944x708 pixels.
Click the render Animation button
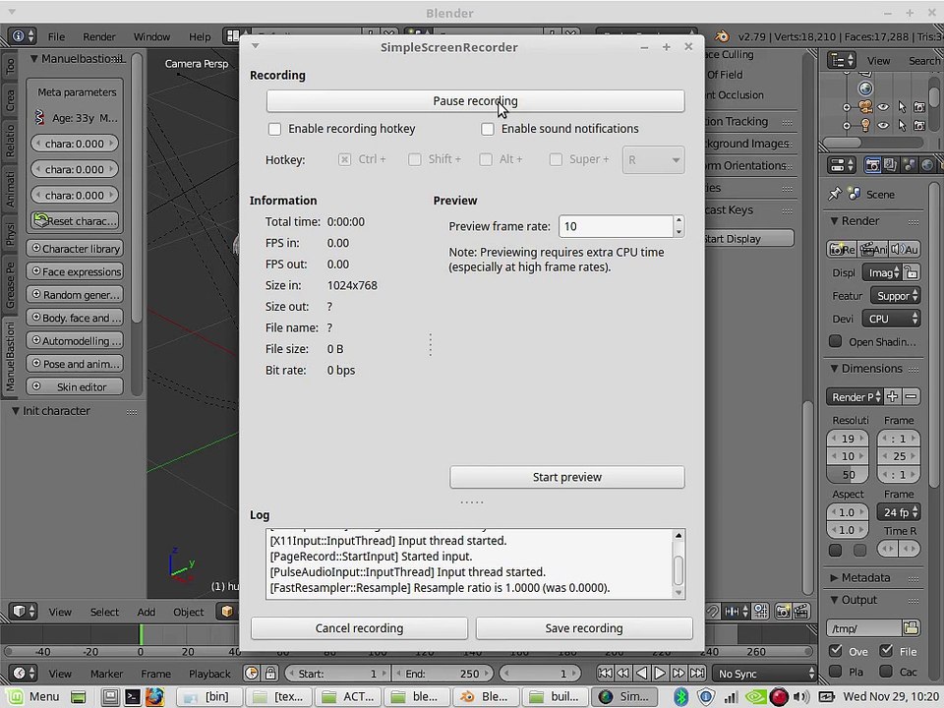[873, 249]
